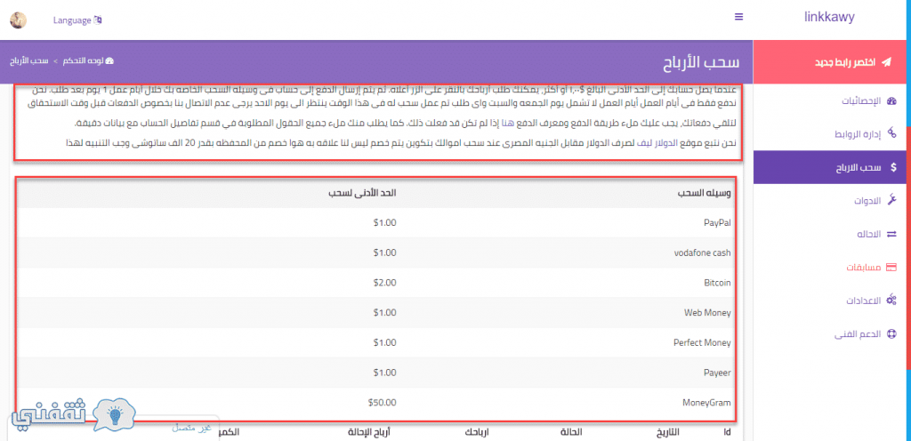Click the وسيله السحب column header

pyautogui.click(x=705, y=193)
